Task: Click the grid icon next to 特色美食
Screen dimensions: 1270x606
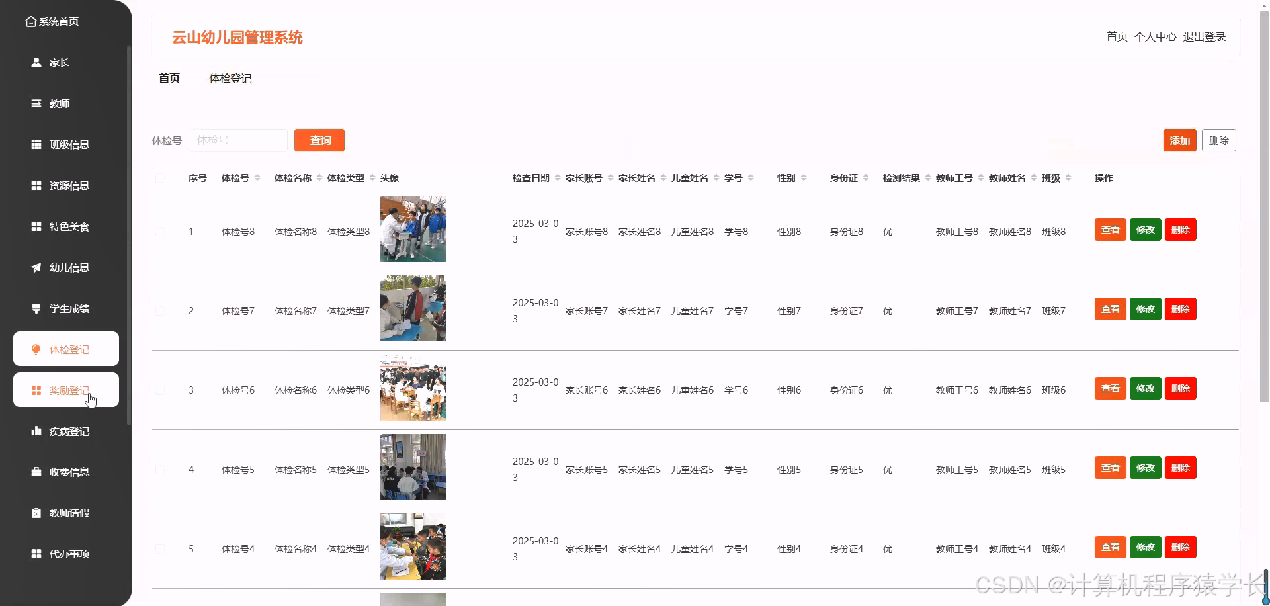Action: click(36, 227)
